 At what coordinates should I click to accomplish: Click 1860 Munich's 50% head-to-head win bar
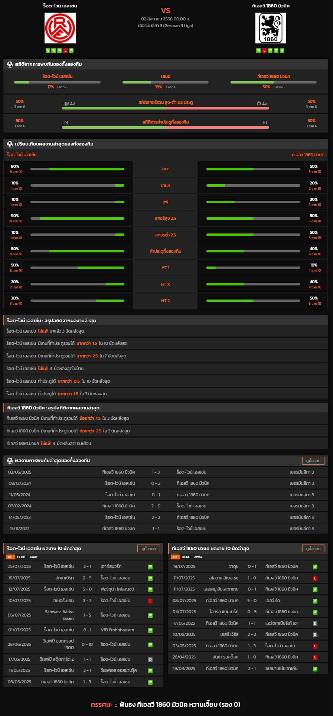coord(274,82)
